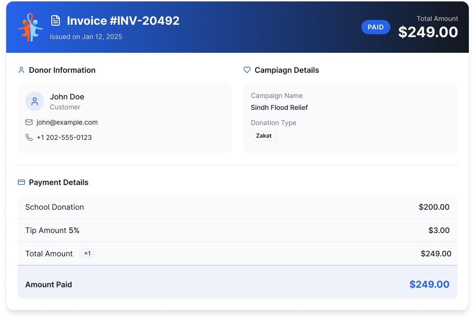The height and width of the screenshot is (321, 475).
Task: Click the credit card icon by Payment Details
Action: point(21,182)
